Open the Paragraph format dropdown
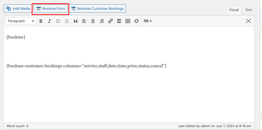The height and width of the screenshot is (130, 262). pos(21,21)
